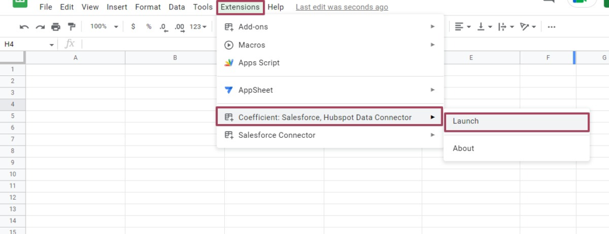
Task: Click the print icon
Action: (56, 27)
